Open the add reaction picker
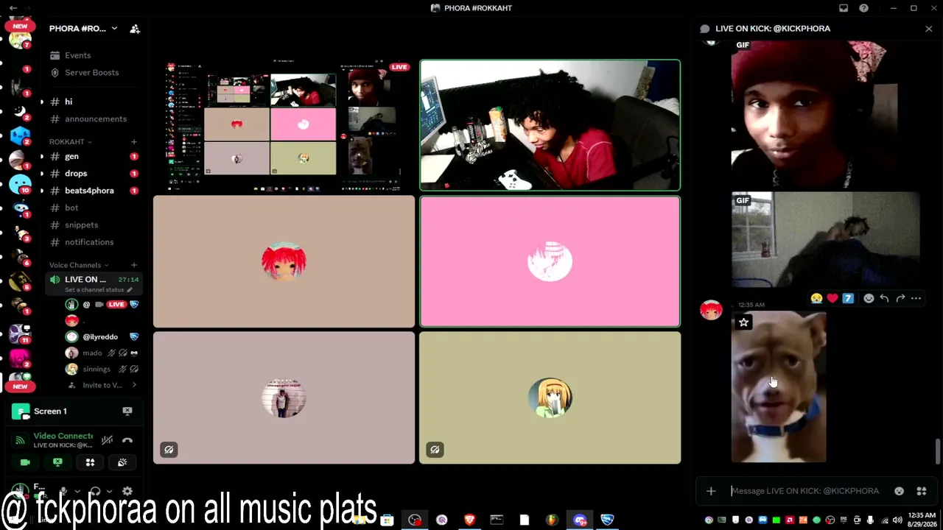Screen dimensions: 943x530 coord(869,298)
